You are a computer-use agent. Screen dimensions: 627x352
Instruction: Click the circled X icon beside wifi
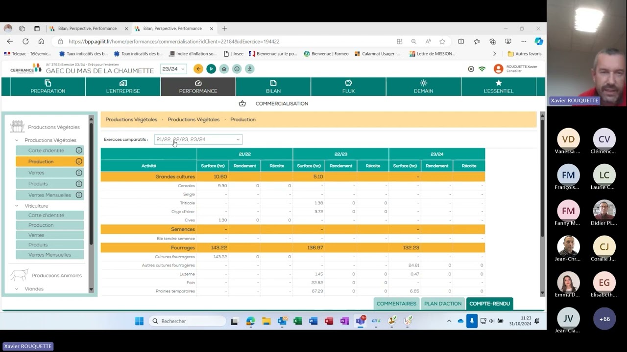(x=471, y=69)
